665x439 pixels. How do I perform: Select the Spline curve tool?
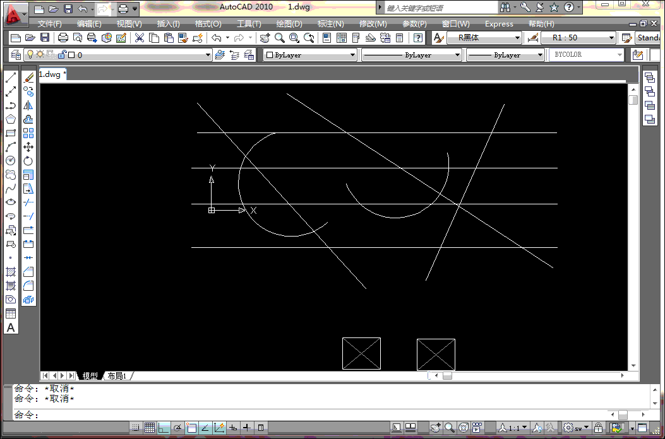(11, 188)
